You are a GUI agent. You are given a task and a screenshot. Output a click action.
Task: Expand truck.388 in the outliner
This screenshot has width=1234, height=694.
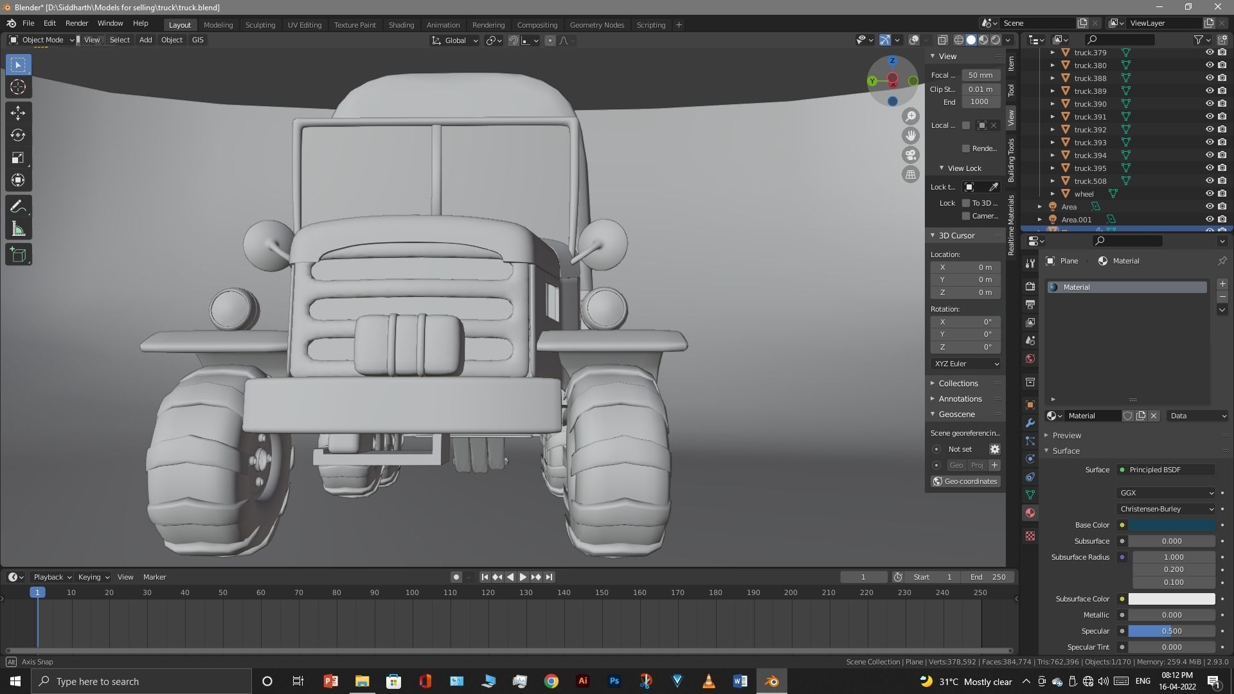[1052, 78]
